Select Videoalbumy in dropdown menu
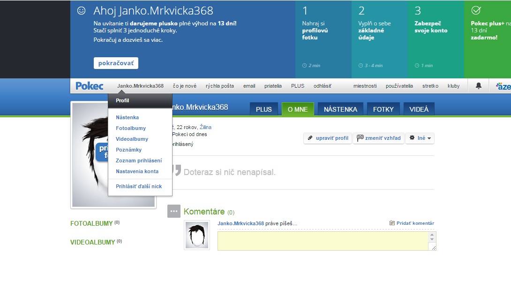511x290 pixels. click(132, 138)
